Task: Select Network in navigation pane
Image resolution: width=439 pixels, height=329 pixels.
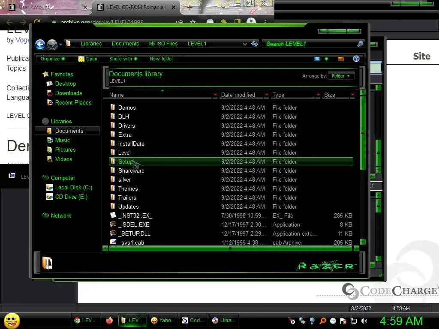Action: [x=61, y=216]
